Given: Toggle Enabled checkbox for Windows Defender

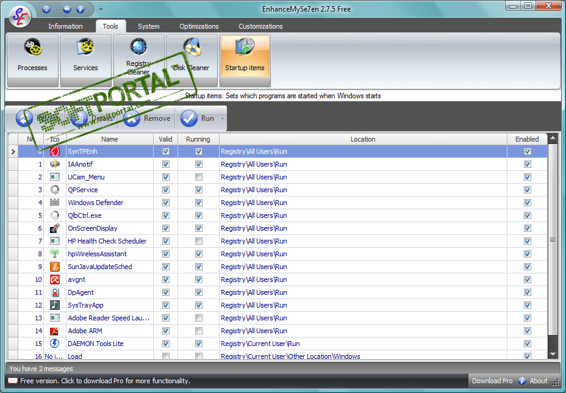Looking at the screenshot, I should point(528,203).
